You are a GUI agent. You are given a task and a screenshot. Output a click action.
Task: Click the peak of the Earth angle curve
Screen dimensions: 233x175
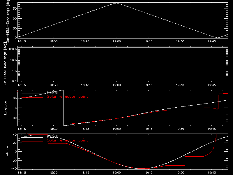click(x=117, y=3)
